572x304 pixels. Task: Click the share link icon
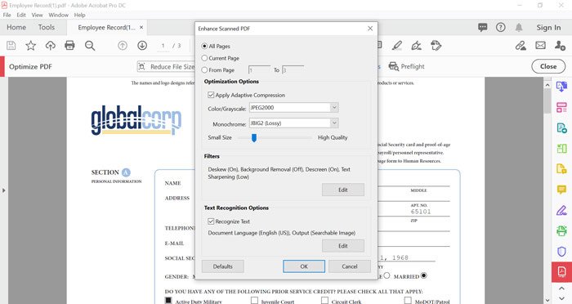[x=521, y=46]
